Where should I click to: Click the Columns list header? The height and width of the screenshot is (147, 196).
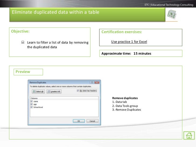point(64,98)
